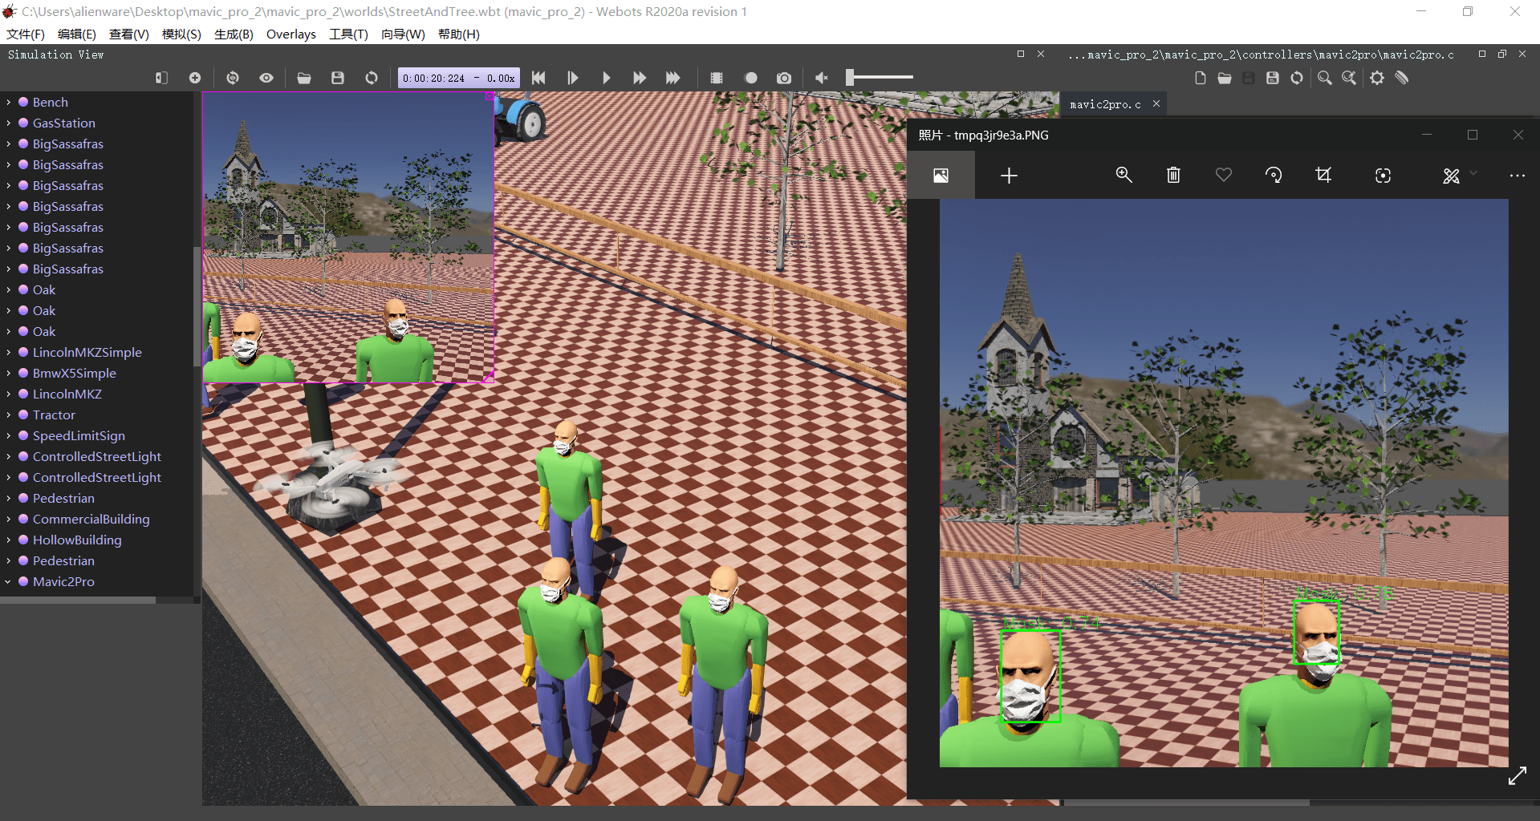This screenshot has height=821, width=1540.
Task: Toggle the sound mute speaker icon
Action: (822, 78)
